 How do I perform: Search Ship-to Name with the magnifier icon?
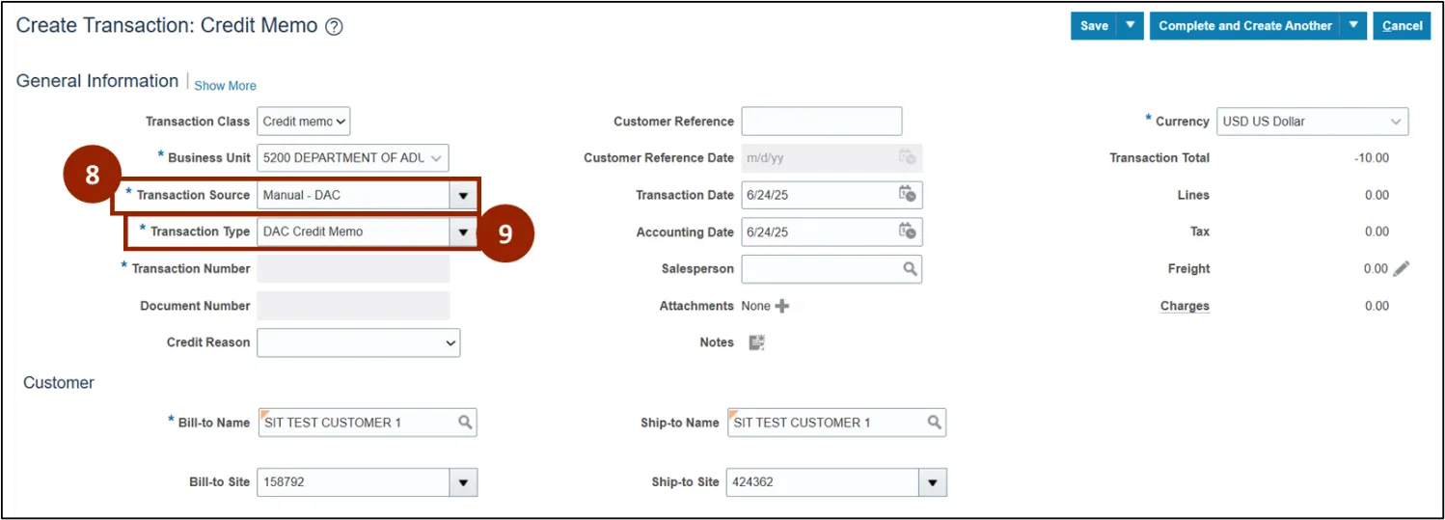[934, 423]
